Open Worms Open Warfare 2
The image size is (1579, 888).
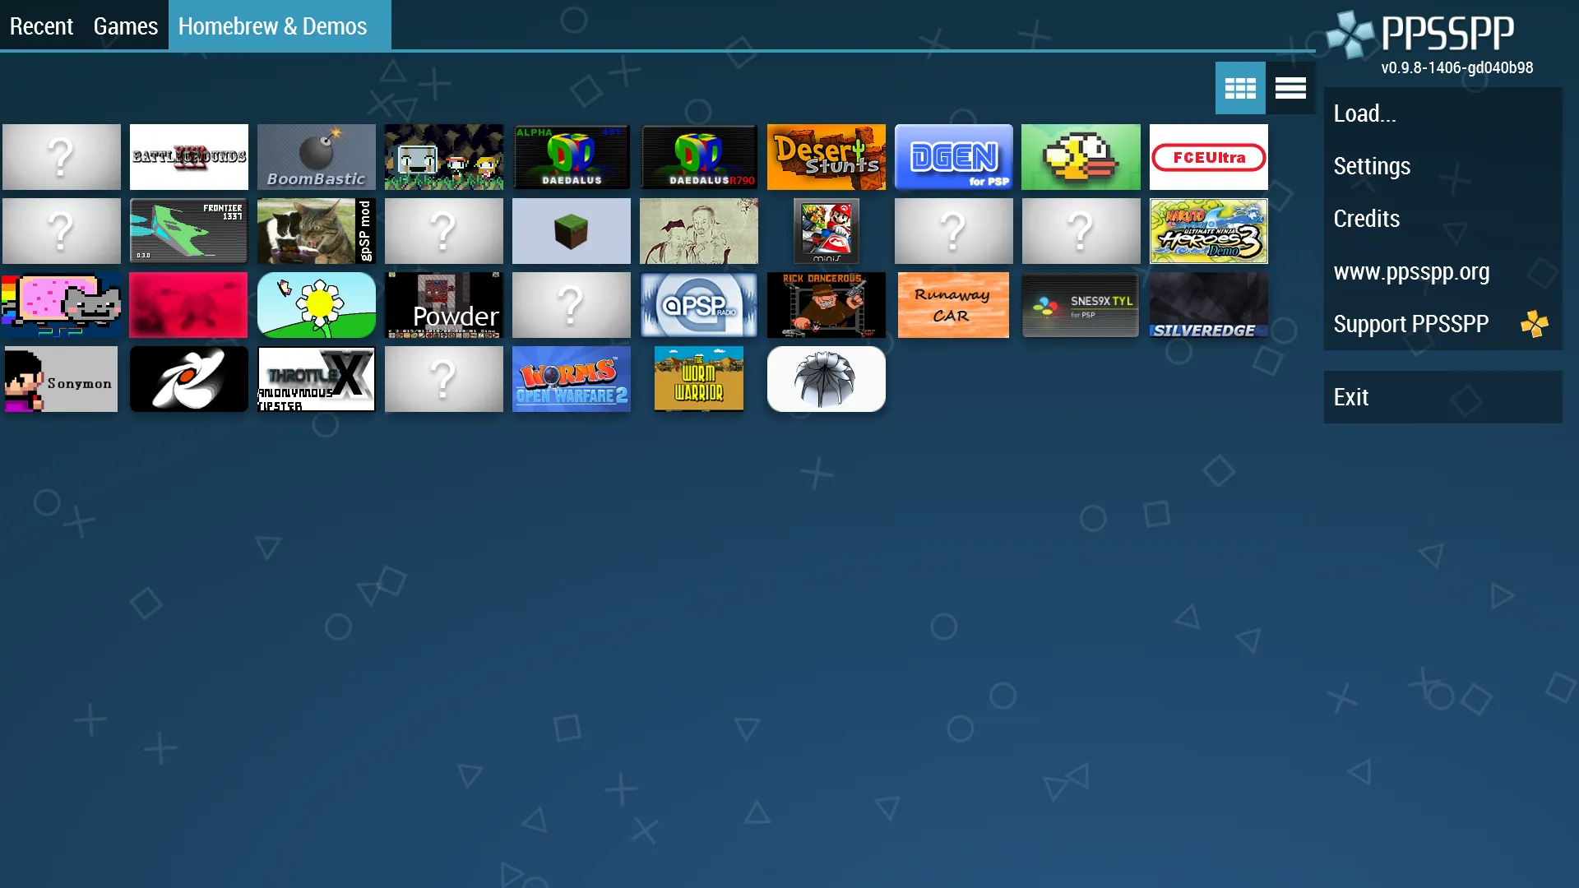click(571, 378)
